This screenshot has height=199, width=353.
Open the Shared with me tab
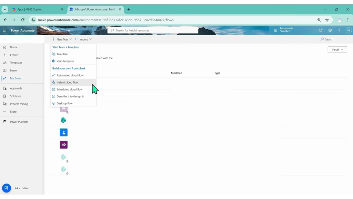[104, 58]
